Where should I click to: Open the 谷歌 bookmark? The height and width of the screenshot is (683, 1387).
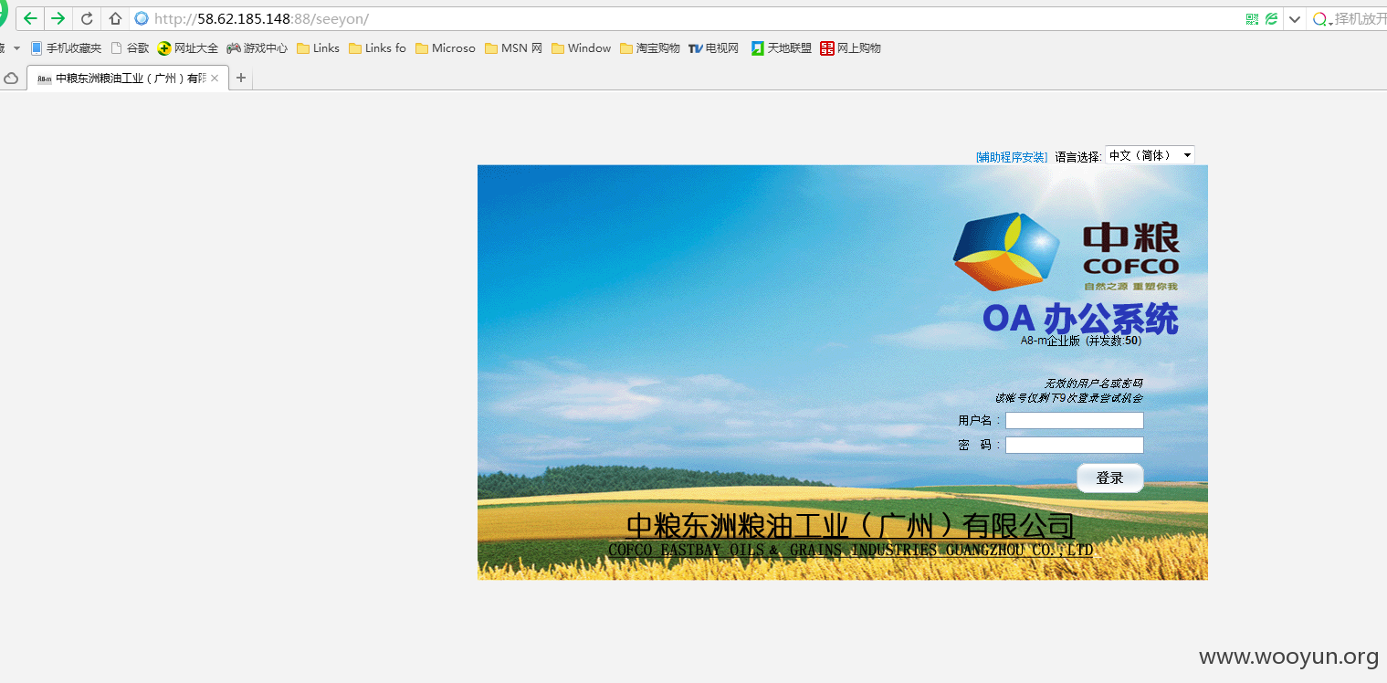click(131, 48)
